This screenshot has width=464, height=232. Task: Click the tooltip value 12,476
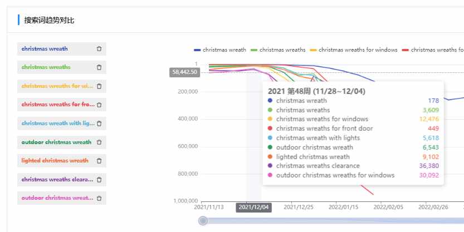(429, 120)
